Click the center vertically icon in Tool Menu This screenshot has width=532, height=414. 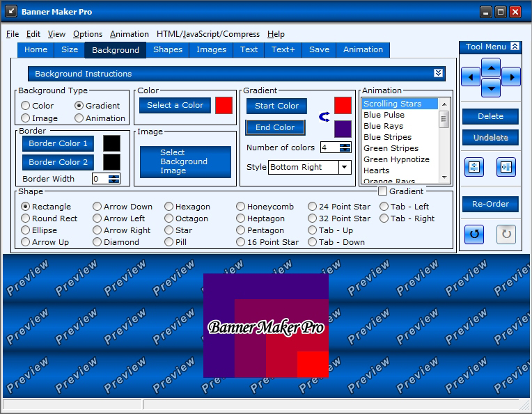click(x=474, y=167)
